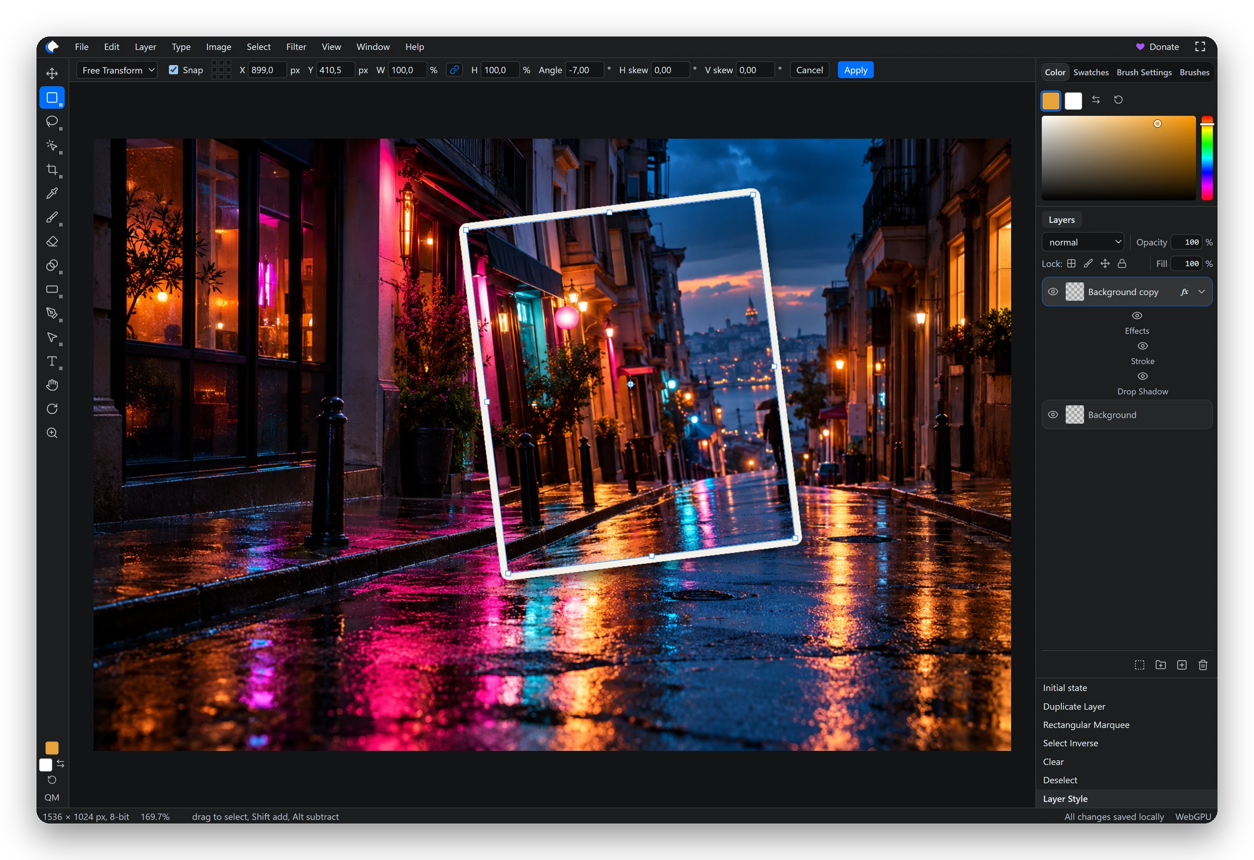Select the Eyedropper tool
The width and height of the screenshot is (1254, 860).
pyautogui.click(x=52, y=193)
